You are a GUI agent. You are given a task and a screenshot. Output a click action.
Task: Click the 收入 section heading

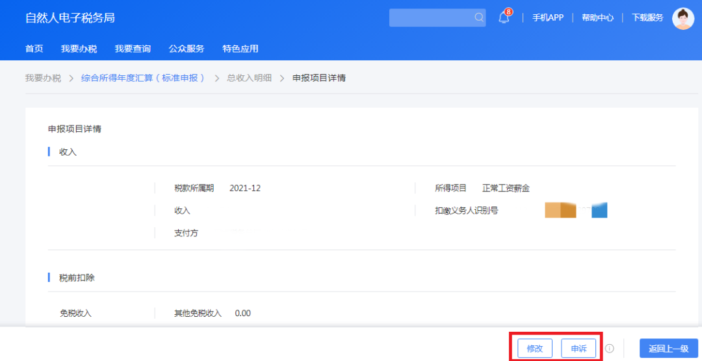point(68,152)
